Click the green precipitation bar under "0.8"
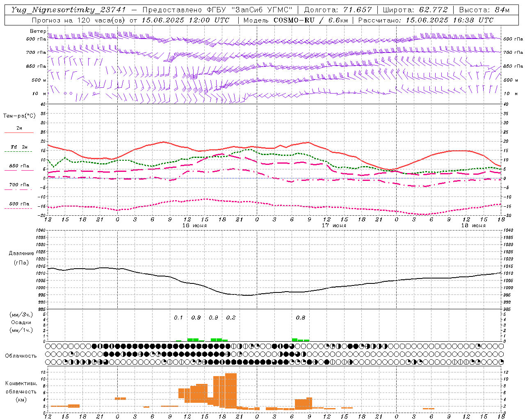The image size is (525, 420). click(301, 340)
